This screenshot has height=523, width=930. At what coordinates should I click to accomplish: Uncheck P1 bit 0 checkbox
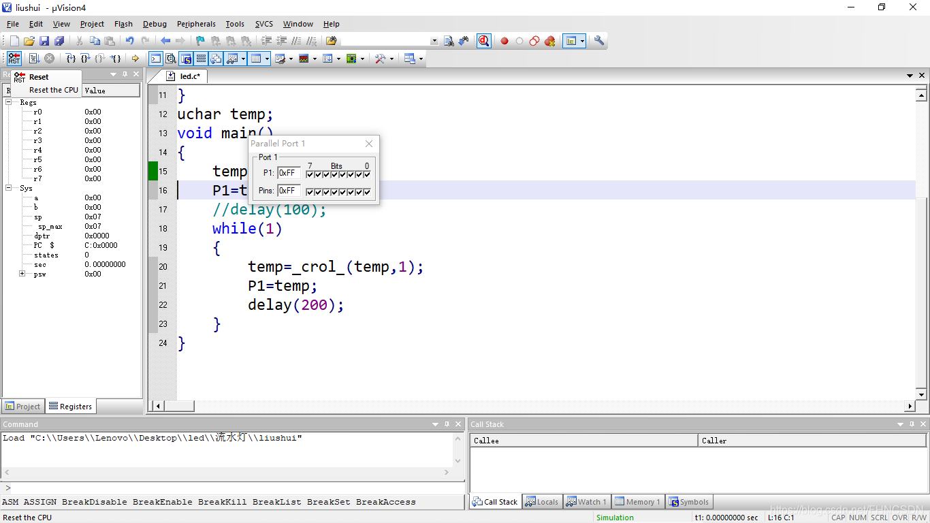tap(367, 174)
